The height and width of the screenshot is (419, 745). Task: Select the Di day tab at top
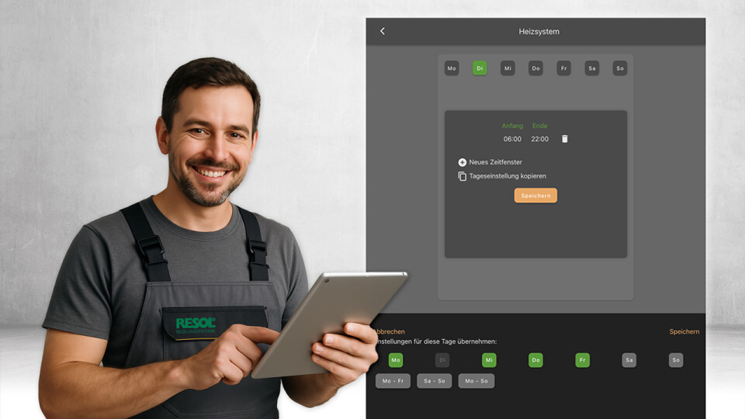pos(480,68)
